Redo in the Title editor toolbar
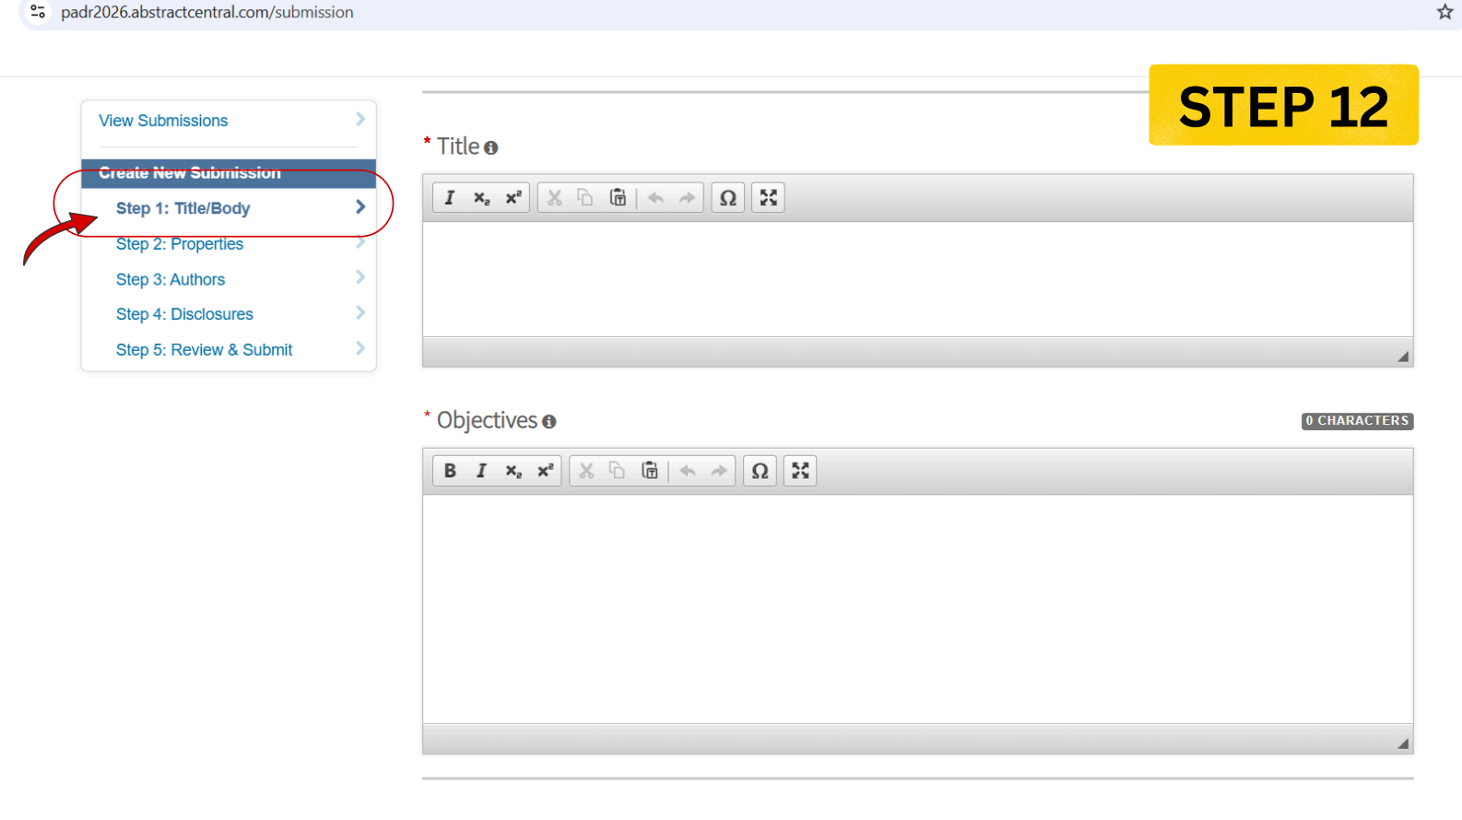 (x=687, y=198)
